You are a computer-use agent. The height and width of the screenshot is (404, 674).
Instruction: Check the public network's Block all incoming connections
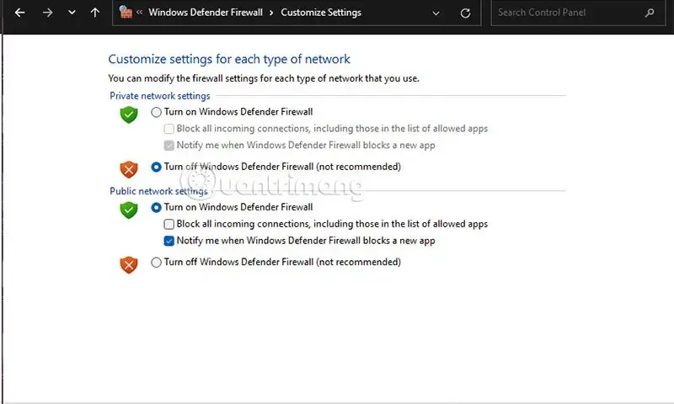point(169,224)
